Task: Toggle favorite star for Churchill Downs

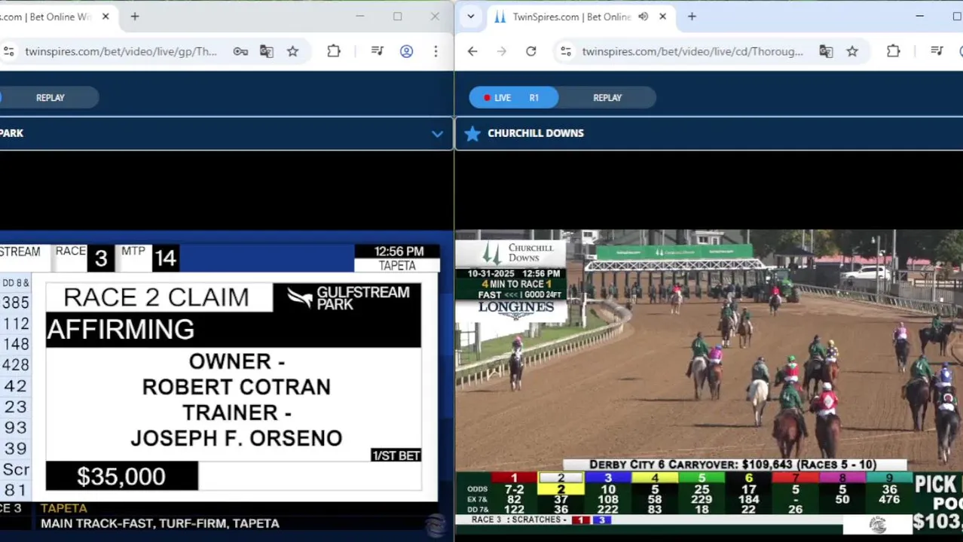Action: pos(472,133)
